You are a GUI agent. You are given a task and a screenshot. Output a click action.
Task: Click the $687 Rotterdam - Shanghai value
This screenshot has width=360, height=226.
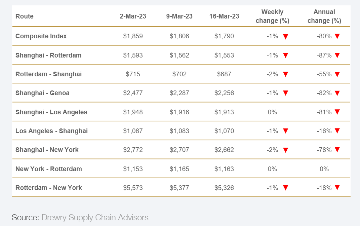point(224,74)
